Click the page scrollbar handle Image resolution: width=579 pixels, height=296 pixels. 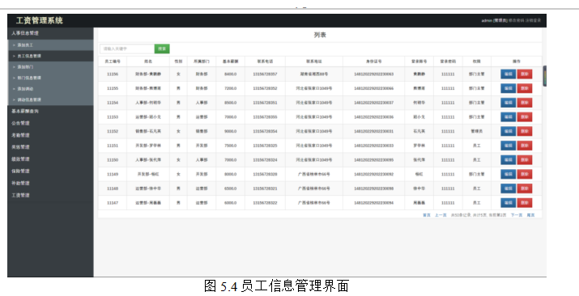(x=544, y=76)
